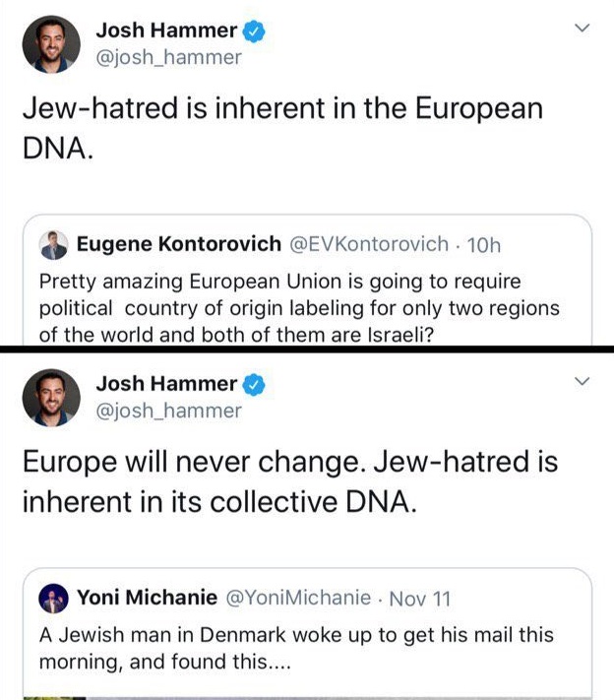
Task: Visit the @YoniMichanie handle
Action: coord(298,598)
